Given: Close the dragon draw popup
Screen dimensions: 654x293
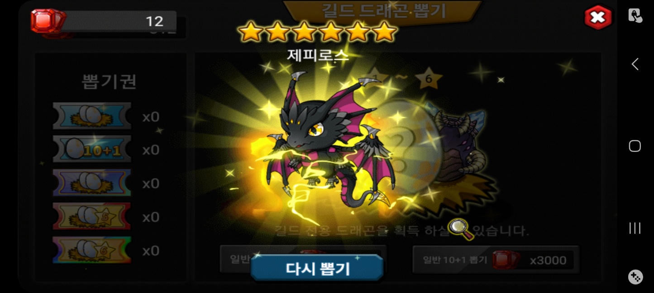Looking at the screenshot, I should click(x=598, y=18).
